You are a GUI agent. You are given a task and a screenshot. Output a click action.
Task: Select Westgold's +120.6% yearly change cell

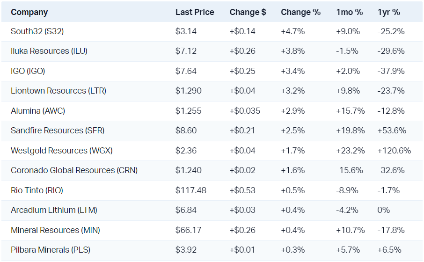coord(394,151)
